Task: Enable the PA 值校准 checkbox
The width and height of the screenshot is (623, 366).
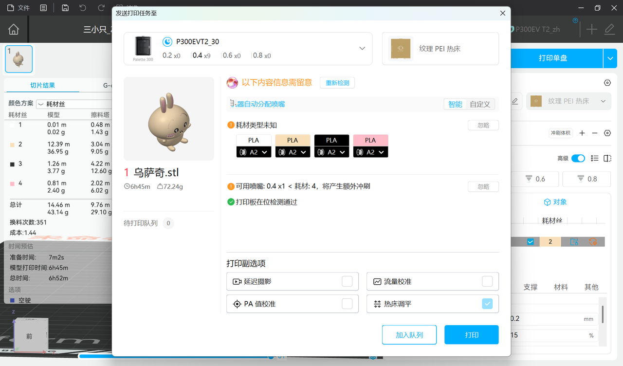Action: tap(347, 304)
